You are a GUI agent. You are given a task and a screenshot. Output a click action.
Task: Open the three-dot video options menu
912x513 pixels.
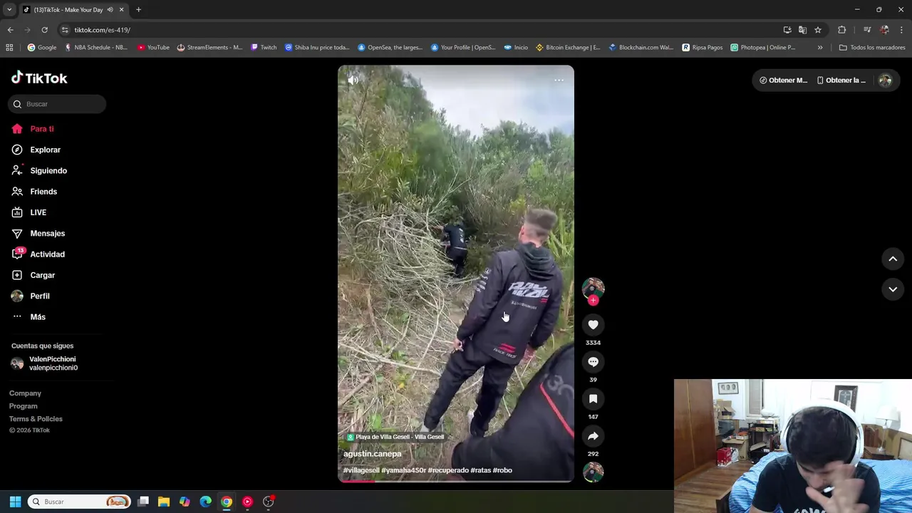(559, 80)
